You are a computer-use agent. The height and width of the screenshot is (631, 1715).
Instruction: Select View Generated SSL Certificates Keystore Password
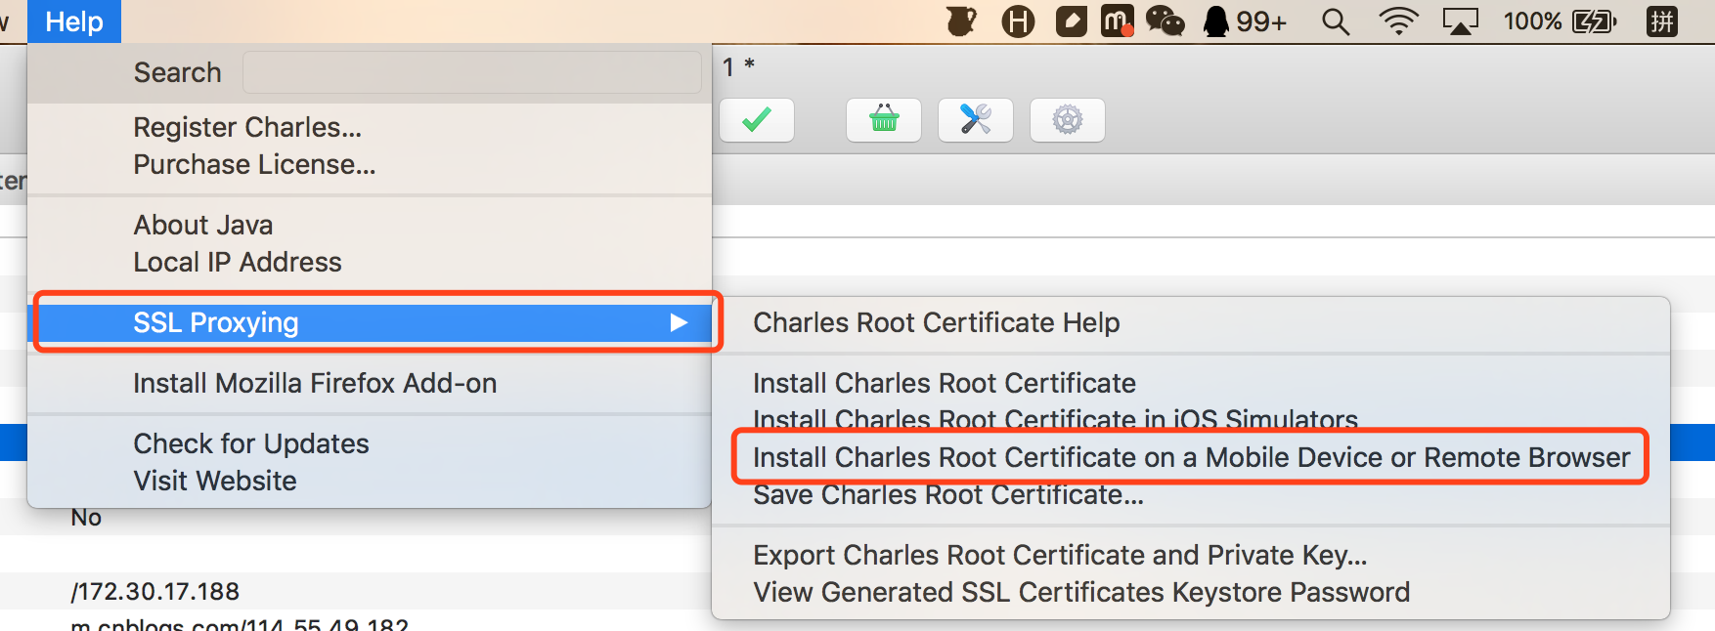pos(1191,592)
